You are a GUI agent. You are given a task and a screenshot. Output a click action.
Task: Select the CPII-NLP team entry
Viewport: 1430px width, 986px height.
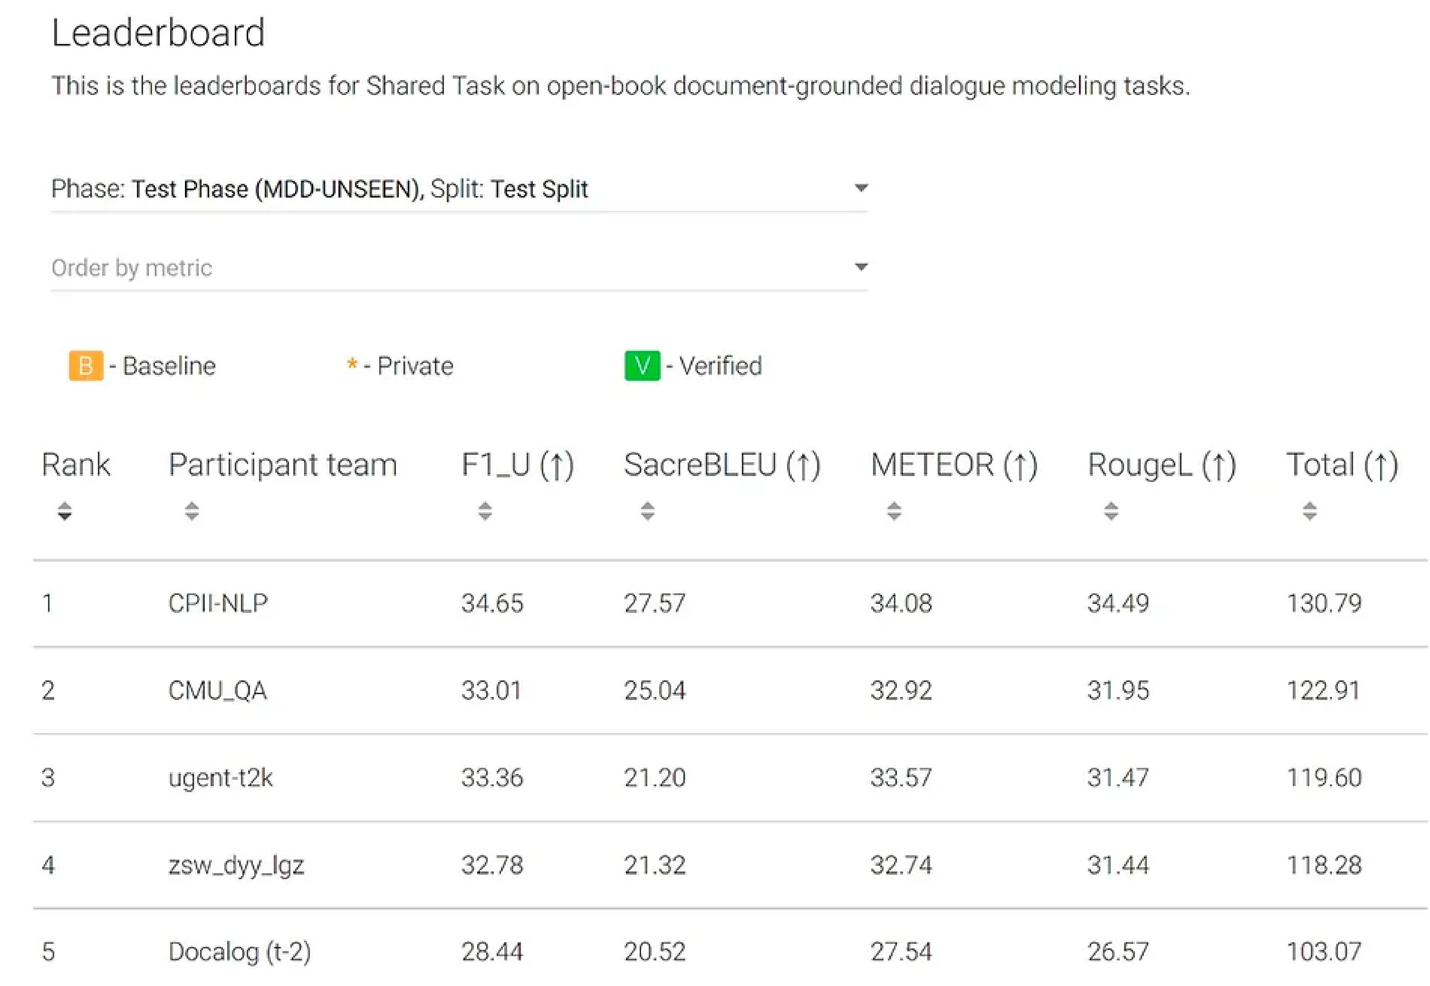click(218, 603)
